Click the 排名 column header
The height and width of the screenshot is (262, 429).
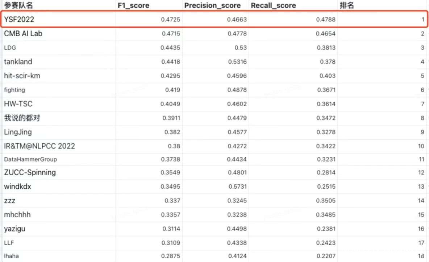point(346,5)
